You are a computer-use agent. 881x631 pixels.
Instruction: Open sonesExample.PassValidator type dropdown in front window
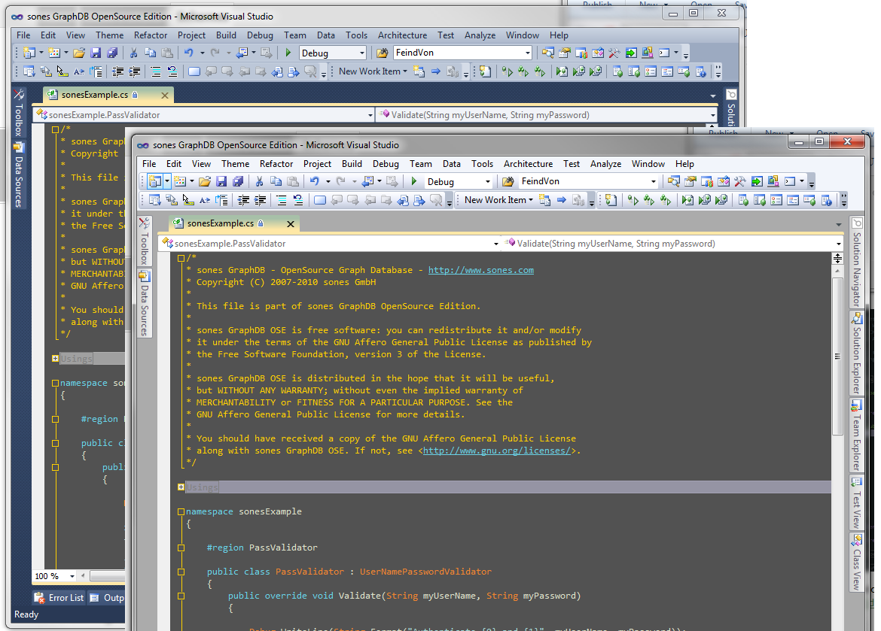496,244
